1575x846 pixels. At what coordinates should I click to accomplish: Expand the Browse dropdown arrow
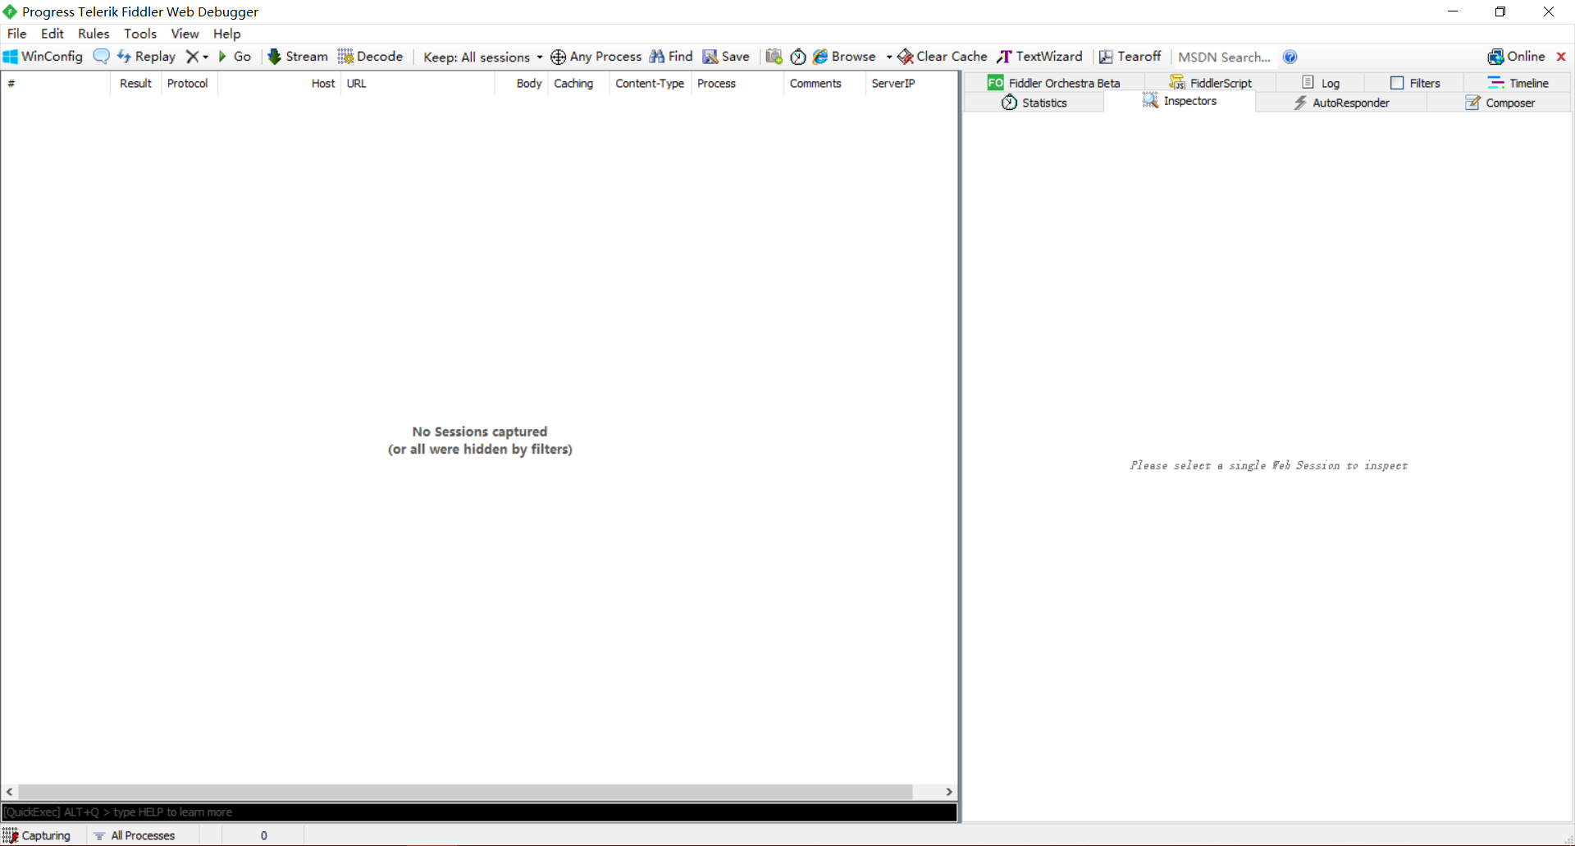889,57
